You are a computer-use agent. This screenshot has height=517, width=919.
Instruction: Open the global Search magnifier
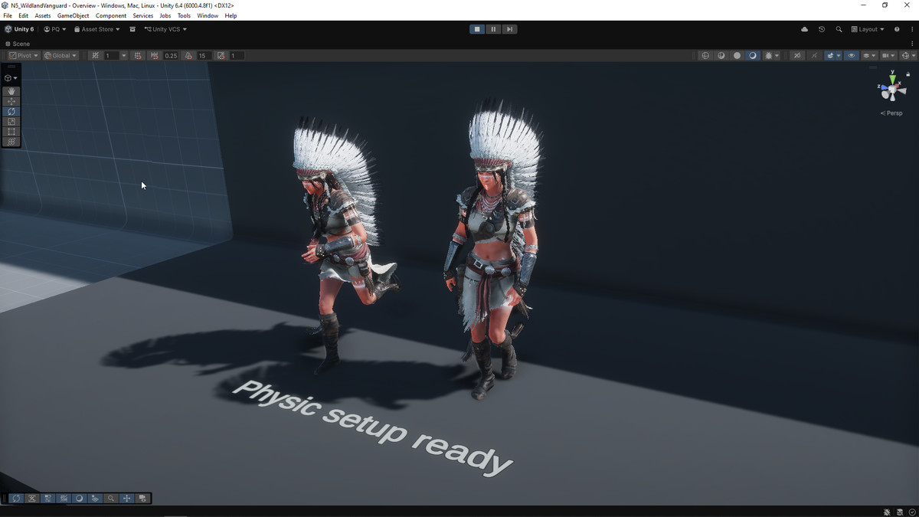(839, 29)
